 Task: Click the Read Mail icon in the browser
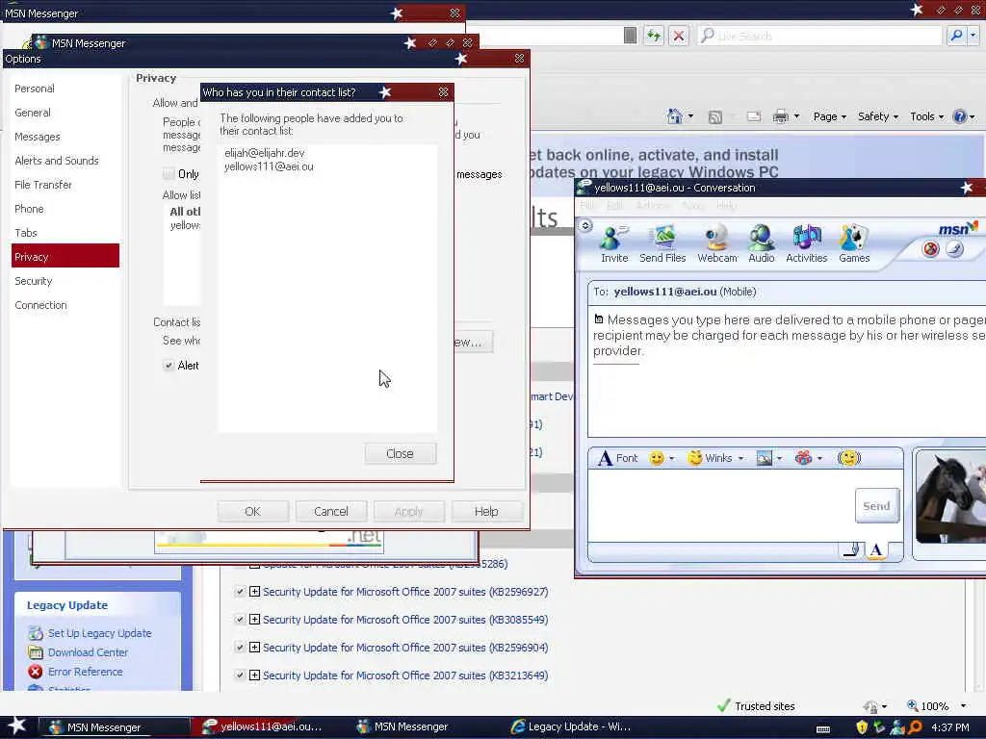pos(753,116)
